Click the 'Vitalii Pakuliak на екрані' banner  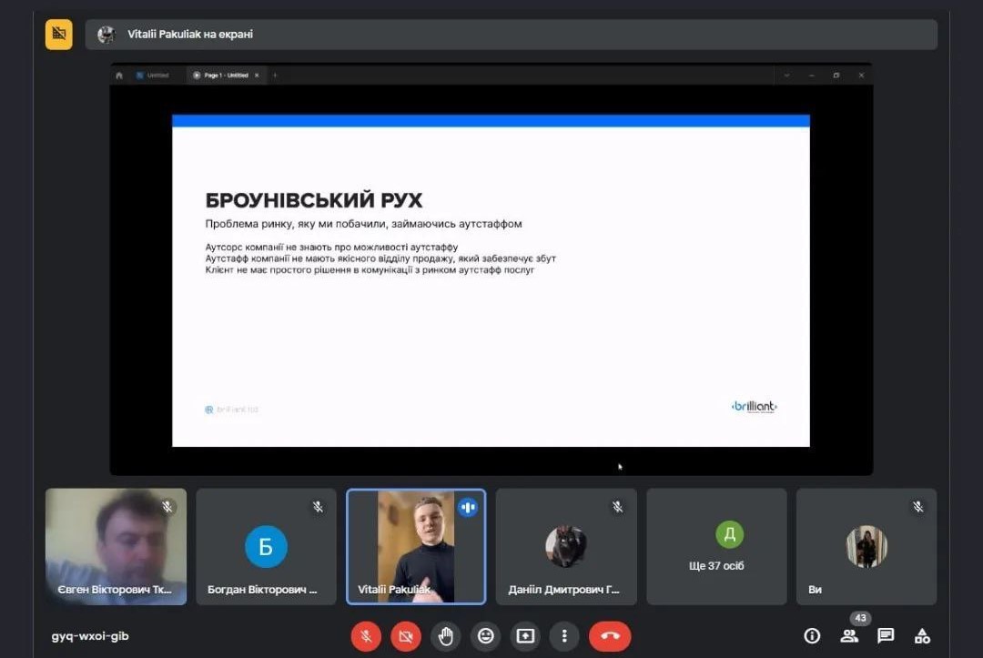(511, 35)
